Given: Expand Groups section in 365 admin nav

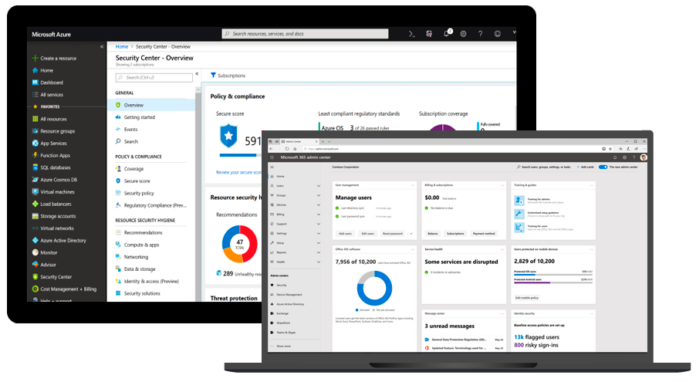Looking at the screenshot, I should tap(318, 195).
